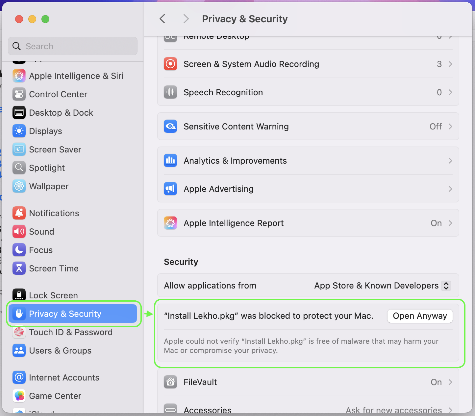Click the Focus moon icon
Screen dimensions: 475x416
point(19,250)
